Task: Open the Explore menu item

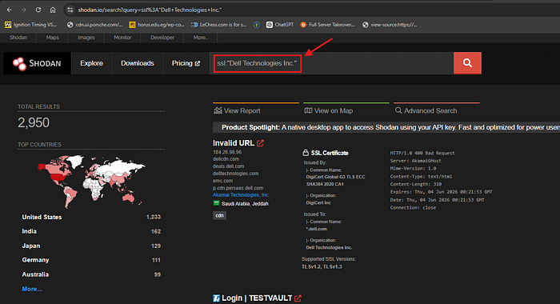Action: (91, 63)
